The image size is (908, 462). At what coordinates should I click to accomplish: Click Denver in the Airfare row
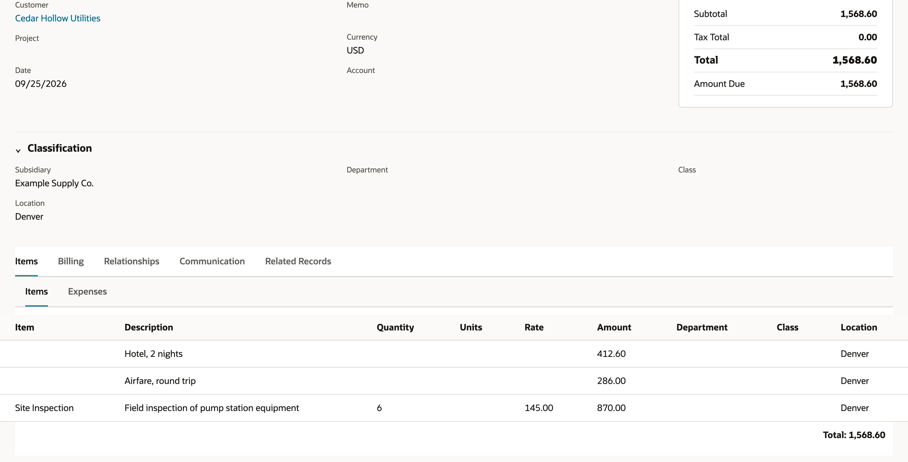click(x=854, y=381)
